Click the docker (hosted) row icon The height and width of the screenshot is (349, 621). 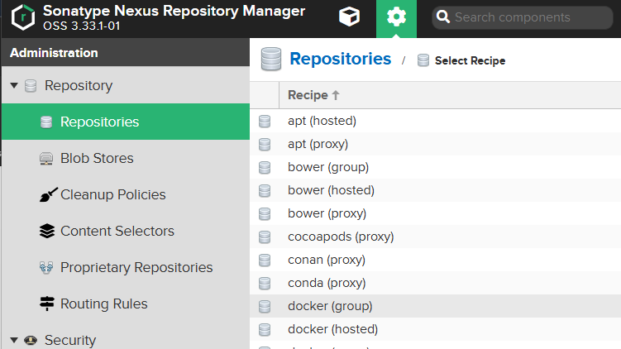pos(265,330)
